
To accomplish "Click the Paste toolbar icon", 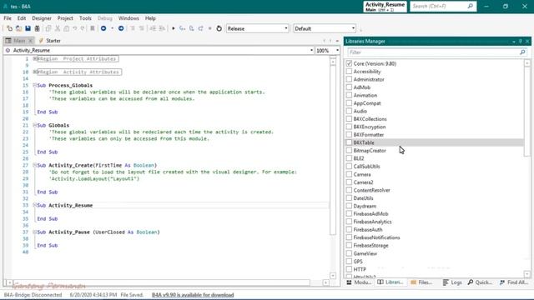I will click(x=66, y=28).
